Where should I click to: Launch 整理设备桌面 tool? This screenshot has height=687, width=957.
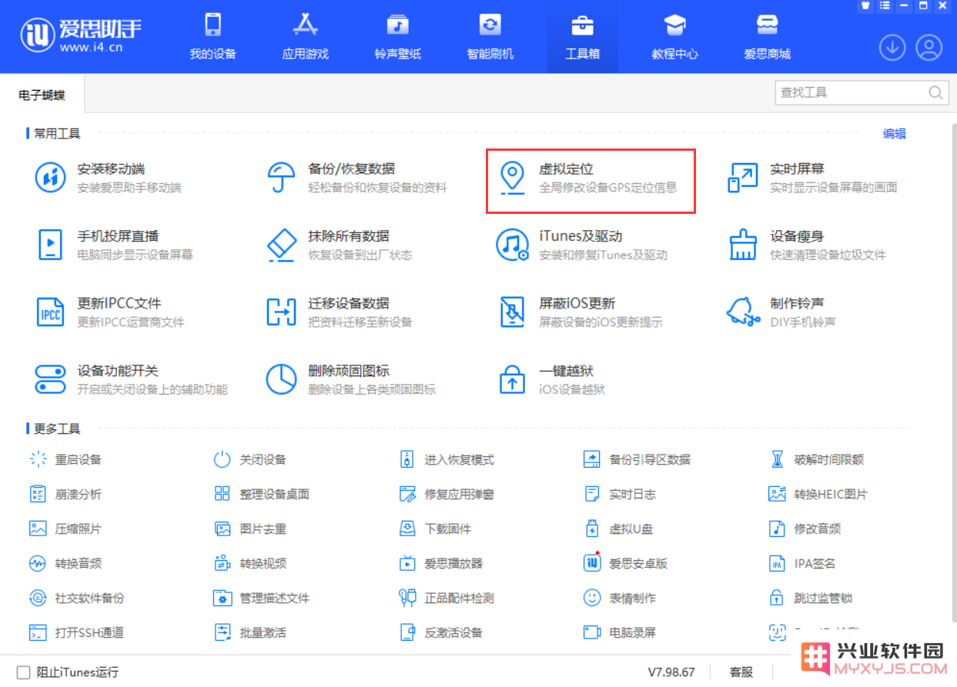262,494
